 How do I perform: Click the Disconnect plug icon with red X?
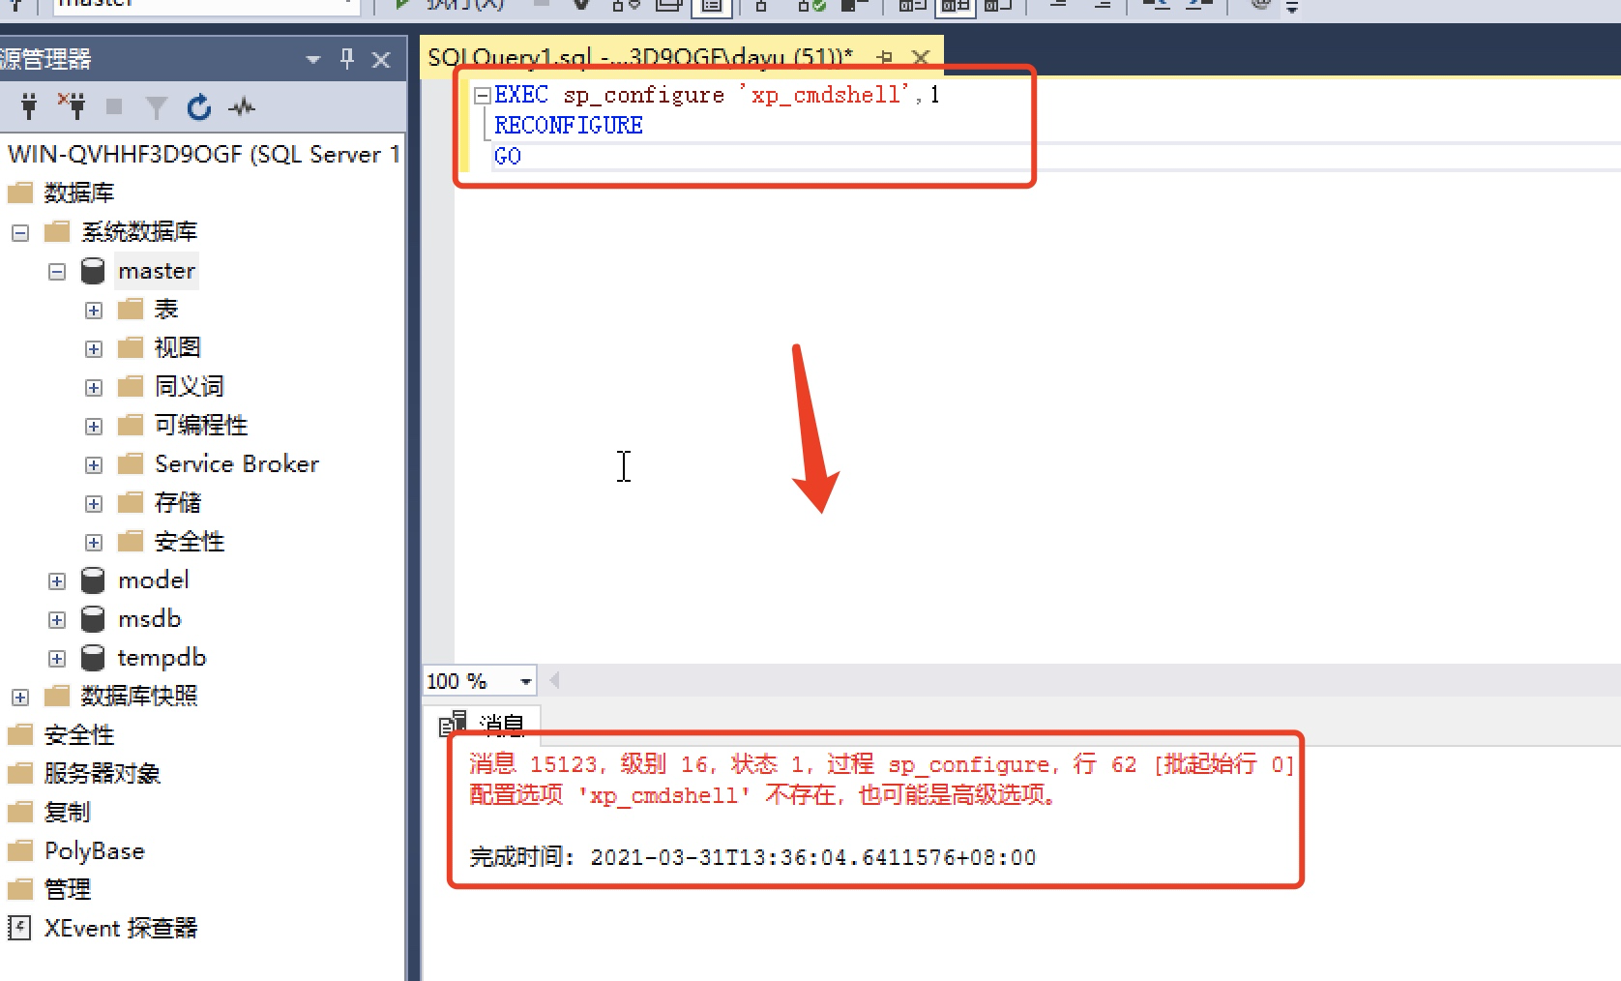71,106
